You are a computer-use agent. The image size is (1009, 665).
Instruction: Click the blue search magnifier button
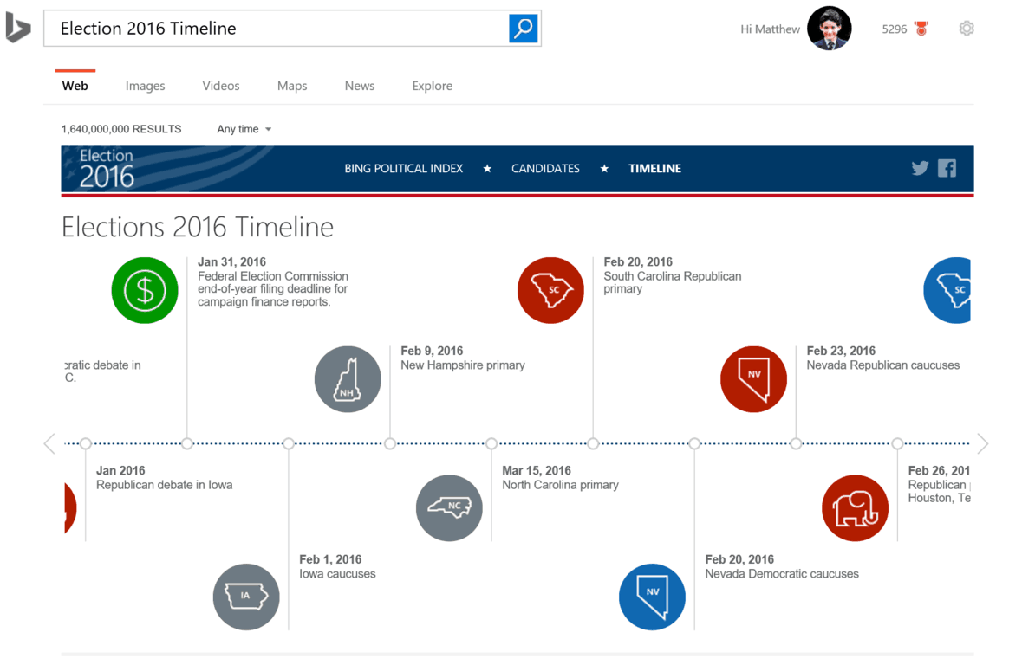coord(523,29)
